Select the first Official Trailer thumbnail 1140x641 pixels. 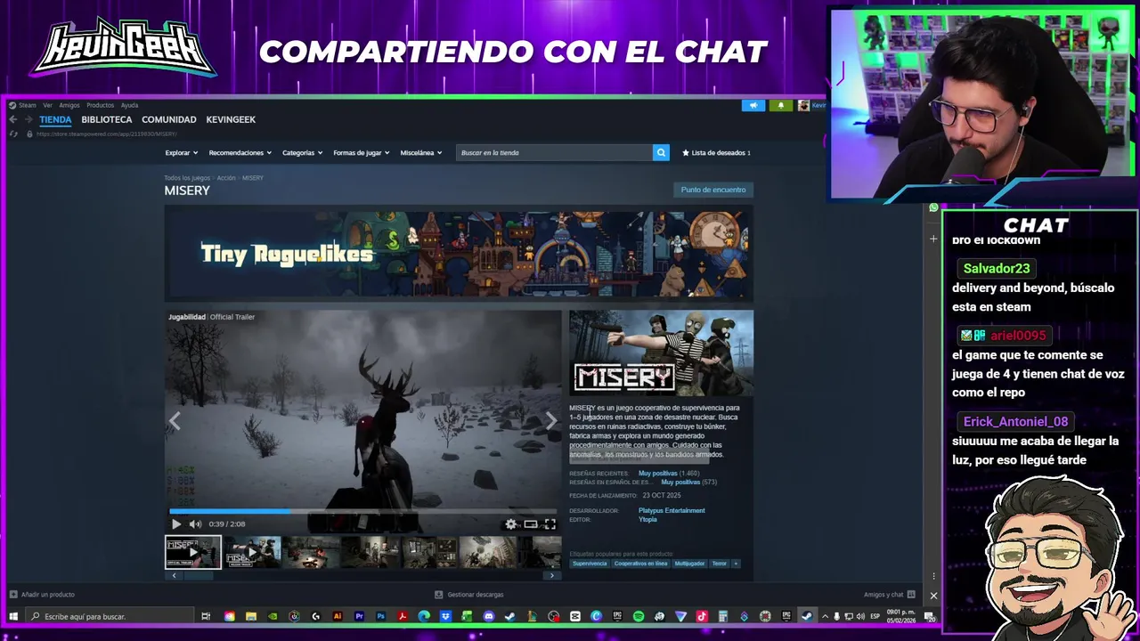point(193,552)
